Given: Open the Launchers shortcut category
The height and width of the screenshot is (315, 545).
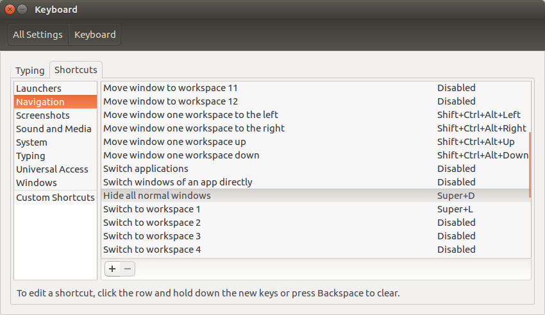Looking at the screenshot, I should 38,89.
